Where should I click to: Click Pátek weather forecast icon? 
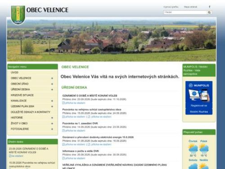coord(203,149)
